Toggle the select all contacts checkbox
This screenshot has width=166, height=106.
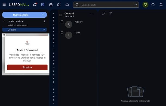[x=60, y=15]
